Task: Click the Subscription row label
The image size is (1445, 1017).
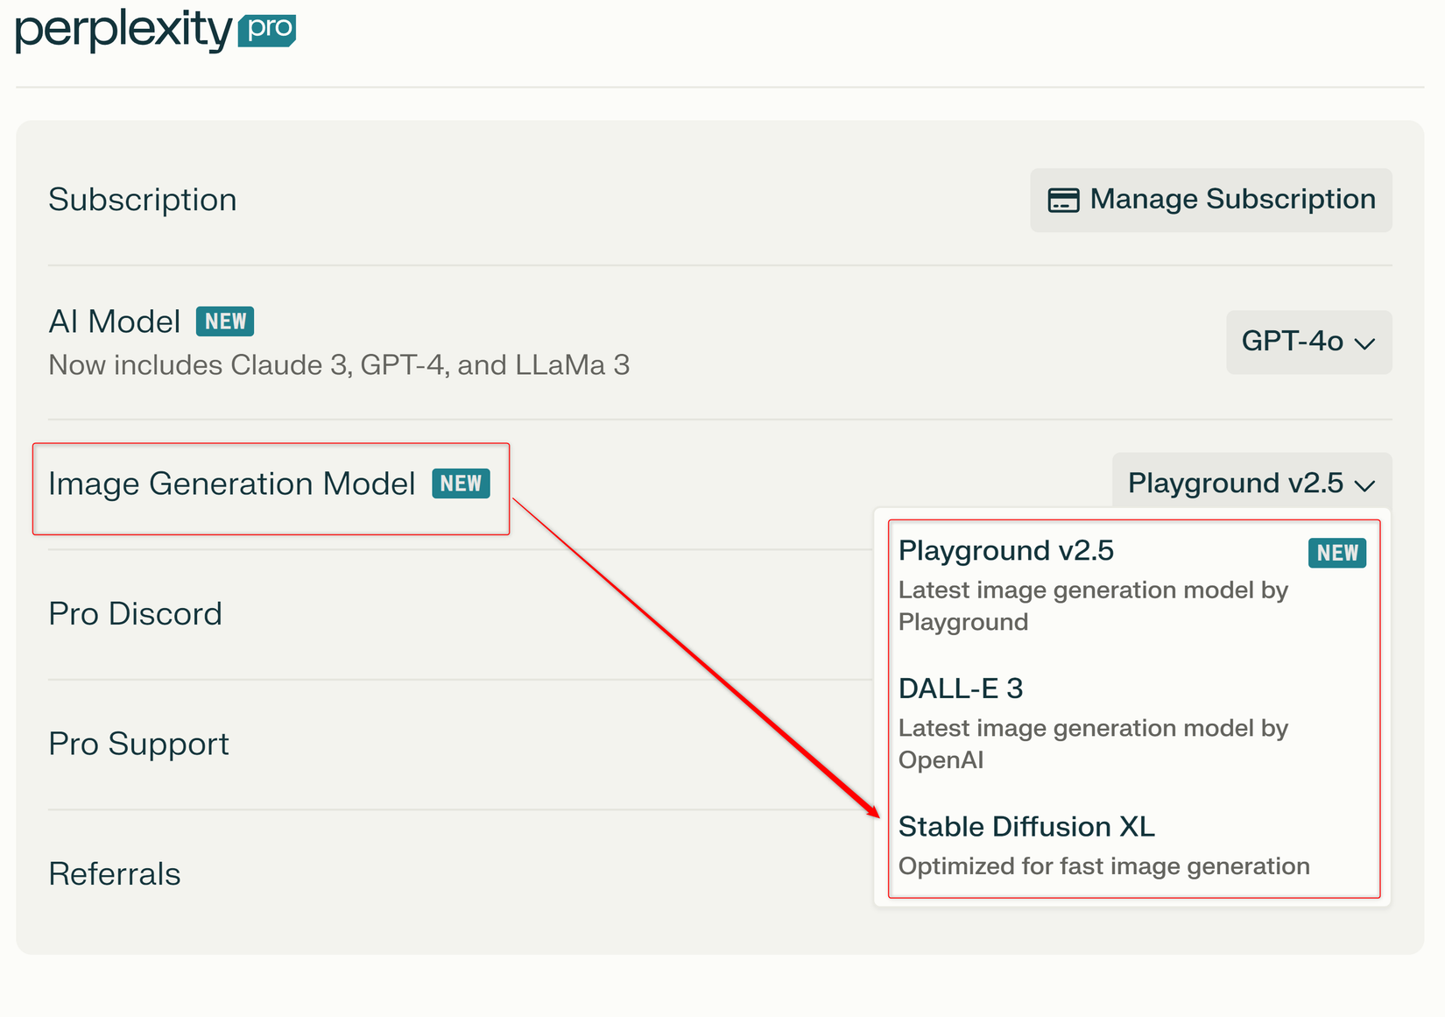Action: point(143,200)
